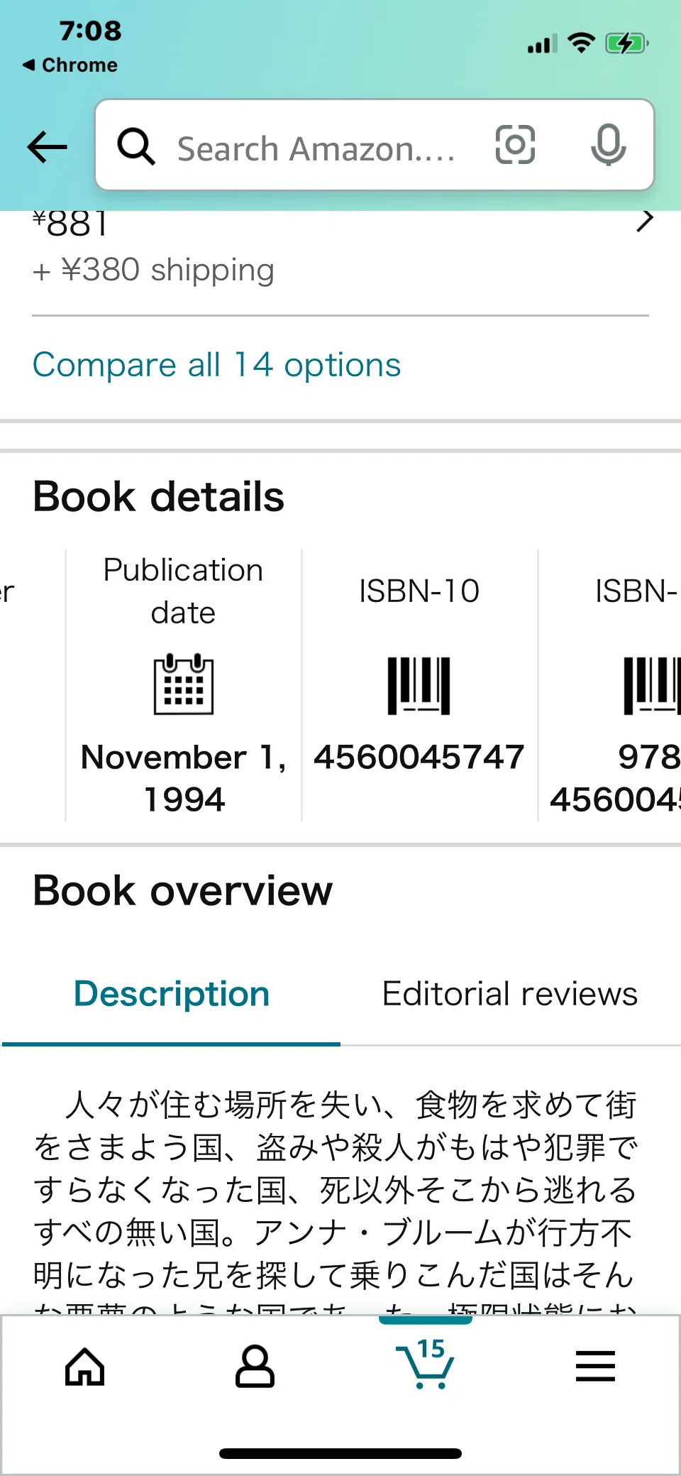Tap the partially visible ISBN-13 card
Screen dimensions: 681x1476
pos(610,685)
